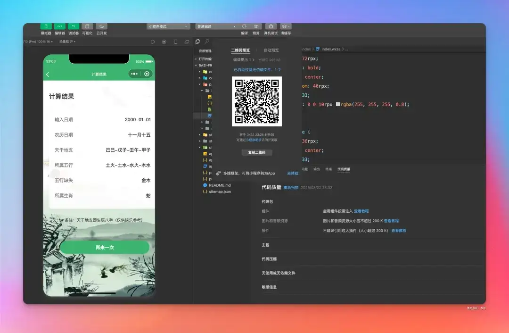Select the 自动预览 tab
The image size is (509, 333).
(x=271, y=50)
